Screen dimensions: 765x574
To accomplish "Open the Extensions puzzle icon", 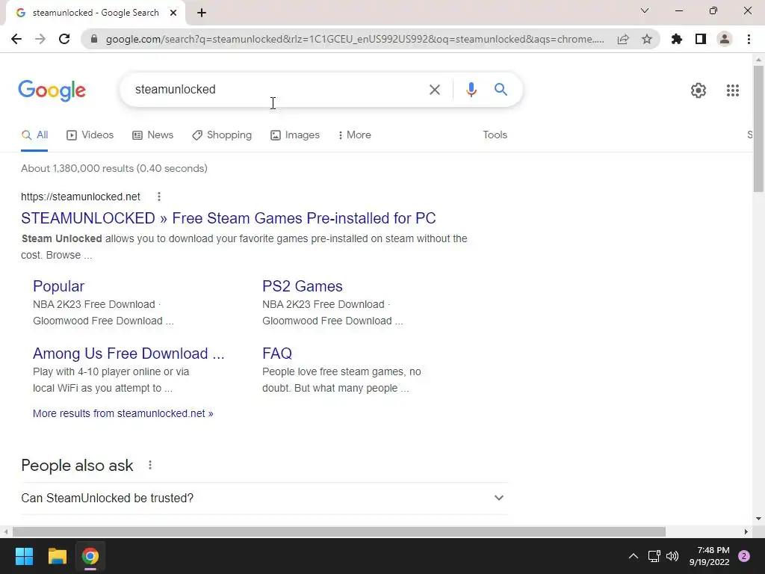I will click(x=677, y=39).
